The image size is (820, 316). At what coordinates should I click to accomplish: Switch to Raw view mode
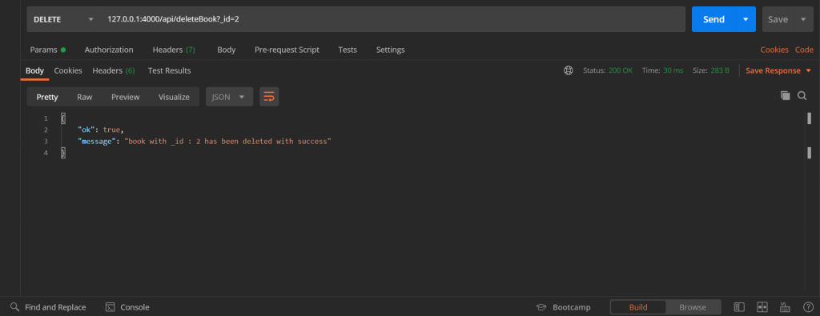click(85, 97)
